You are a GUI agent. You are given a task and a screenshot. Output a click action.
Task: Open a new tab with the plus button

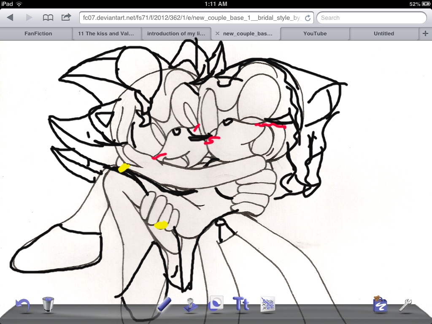pos(425,34)
